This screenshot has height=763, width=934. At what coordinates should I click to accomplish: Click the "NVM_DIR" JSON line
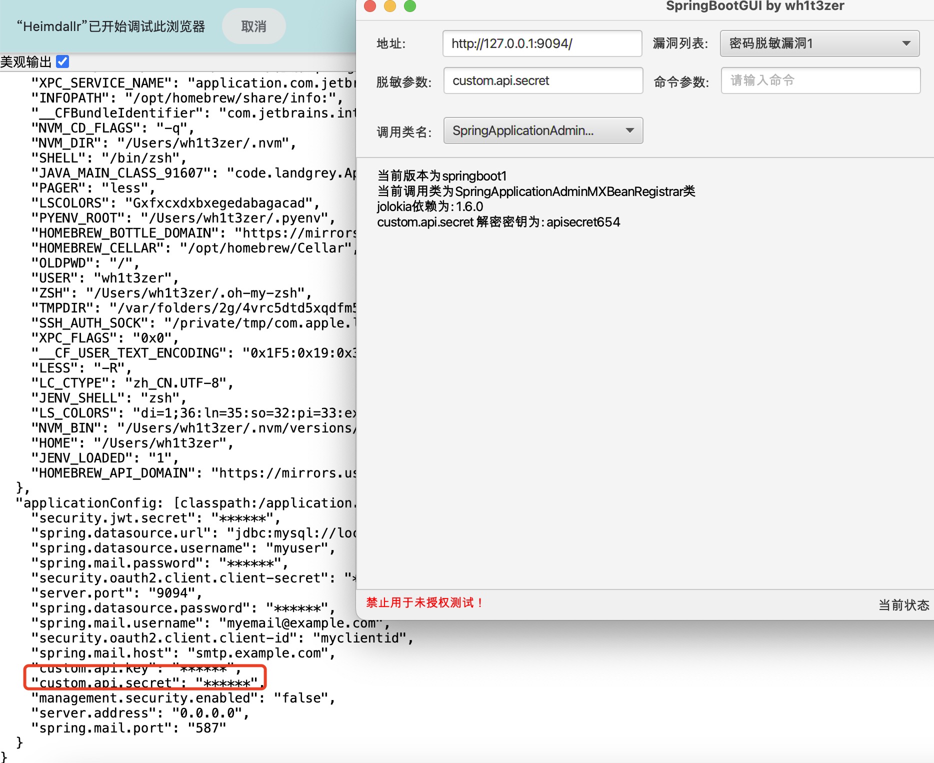click(163, 143)
